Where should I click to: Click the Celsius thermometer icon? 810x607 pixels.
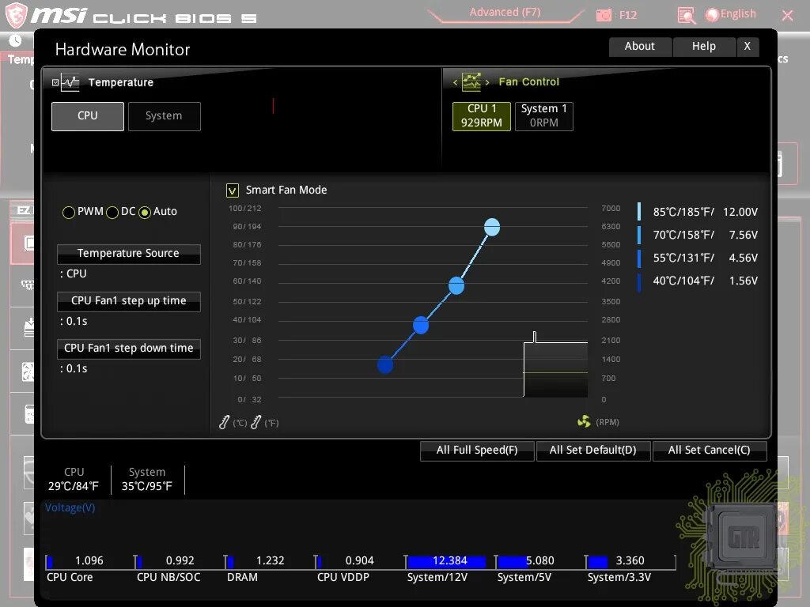[224, 422]
